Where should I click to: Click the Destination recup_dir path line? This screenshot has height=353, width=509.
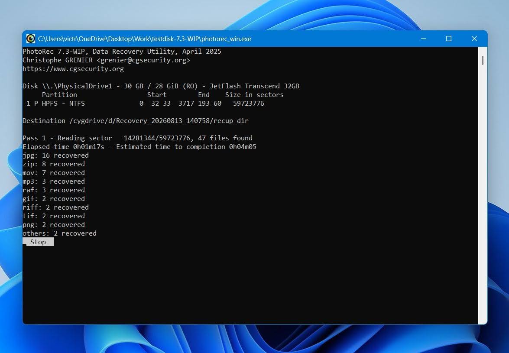point(135,121)
